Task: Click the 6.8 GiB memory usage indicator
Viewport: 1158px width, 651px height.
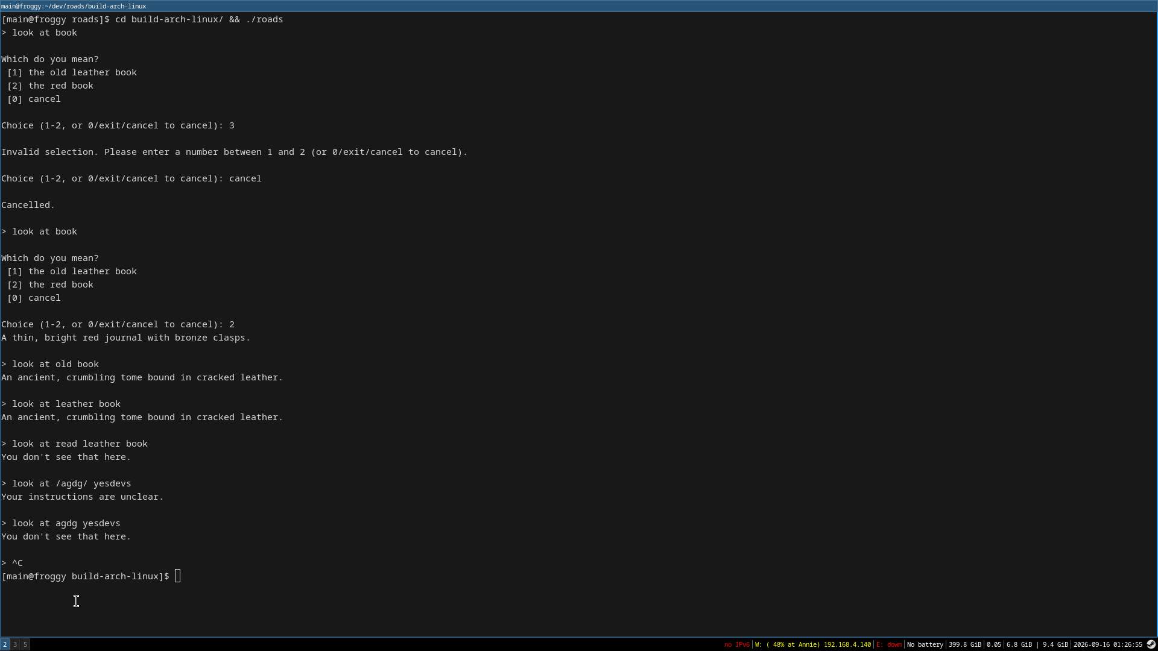Action: click(1019, 644)
